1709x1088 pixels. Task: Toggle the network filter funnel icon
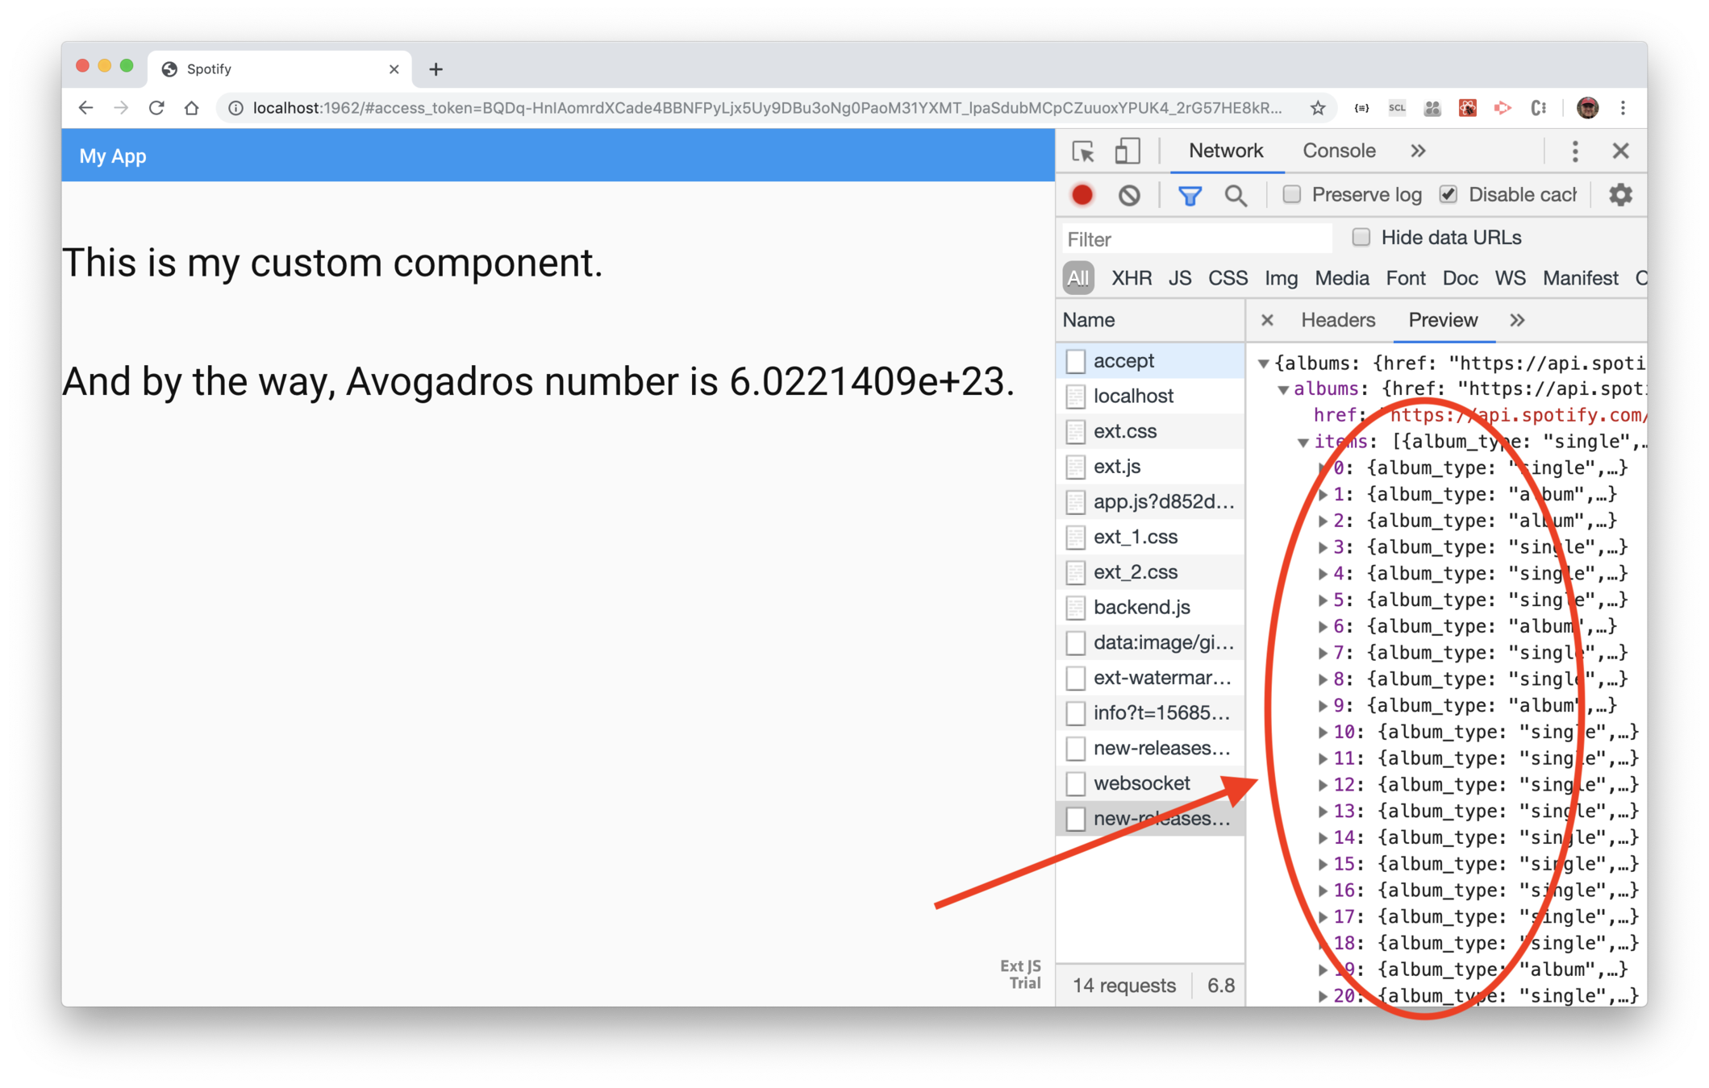tap(1189, 195)
